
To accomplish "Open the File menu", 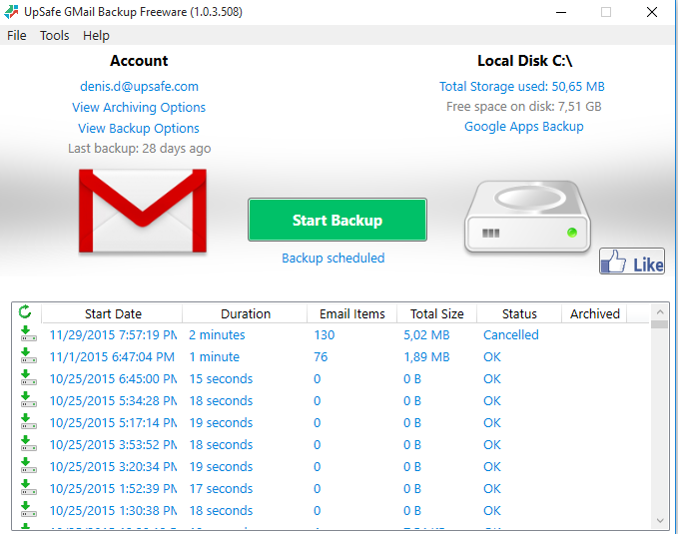I will (17, 35).
